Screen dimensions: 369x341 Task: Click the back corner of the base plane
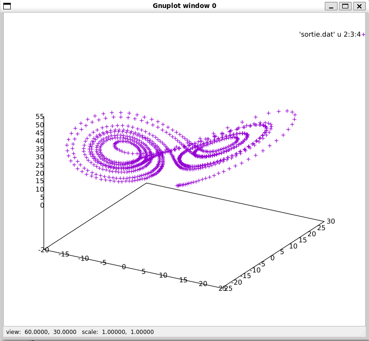pyautogui.click(x=147, y=183)
